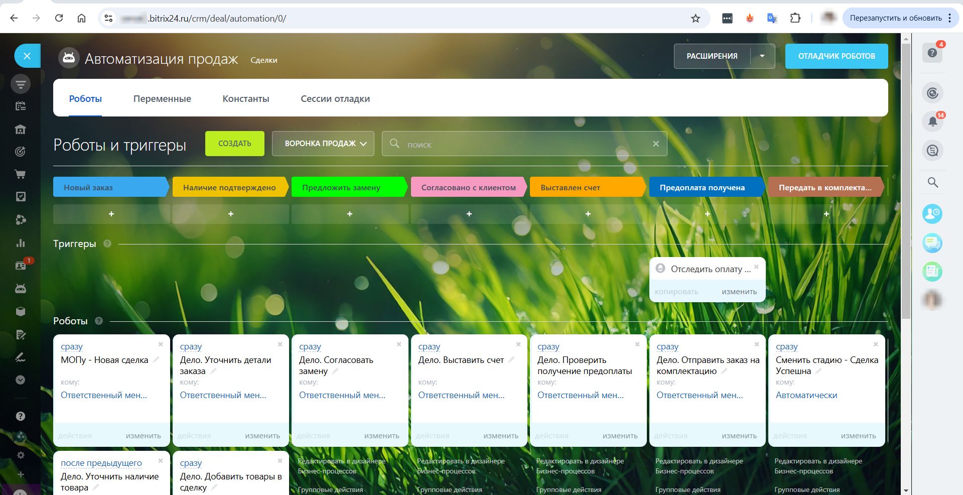Show help for Роботы section
963x495 pixels.
point(99,321)
